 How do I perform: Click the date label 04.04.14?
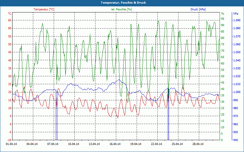(x=32, y=144)
